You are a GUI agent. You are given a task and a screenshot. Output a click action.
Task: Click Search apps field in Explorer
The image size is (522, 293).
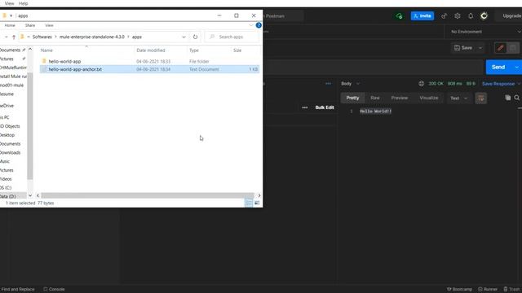[232, 37]
